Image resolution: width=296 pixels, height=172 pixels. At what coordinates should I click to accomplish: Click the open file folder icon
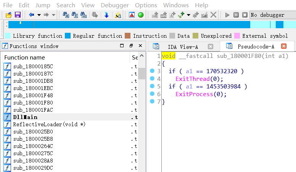pyautogui.click(x=8, y=15)
